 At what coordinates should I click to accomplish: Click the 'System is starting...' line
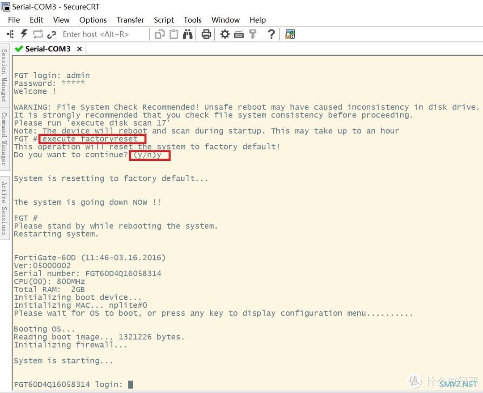pyautogui.click(x=64, y=361)
